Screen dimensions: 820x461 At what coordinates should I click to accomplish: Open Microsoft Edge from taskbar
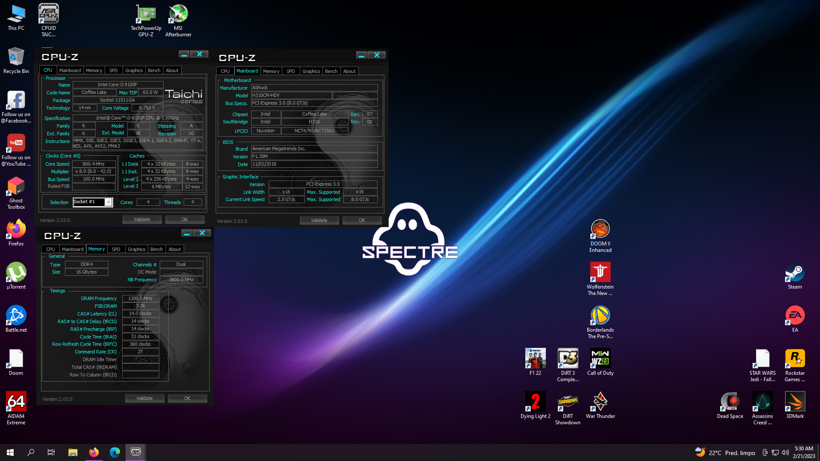[x=114, y=452]
